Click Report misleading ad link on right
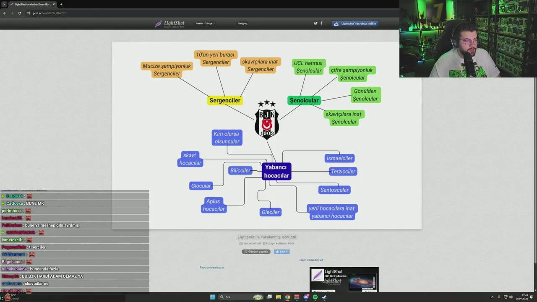This screenshot has width=537, height=302. pos(311,260)
